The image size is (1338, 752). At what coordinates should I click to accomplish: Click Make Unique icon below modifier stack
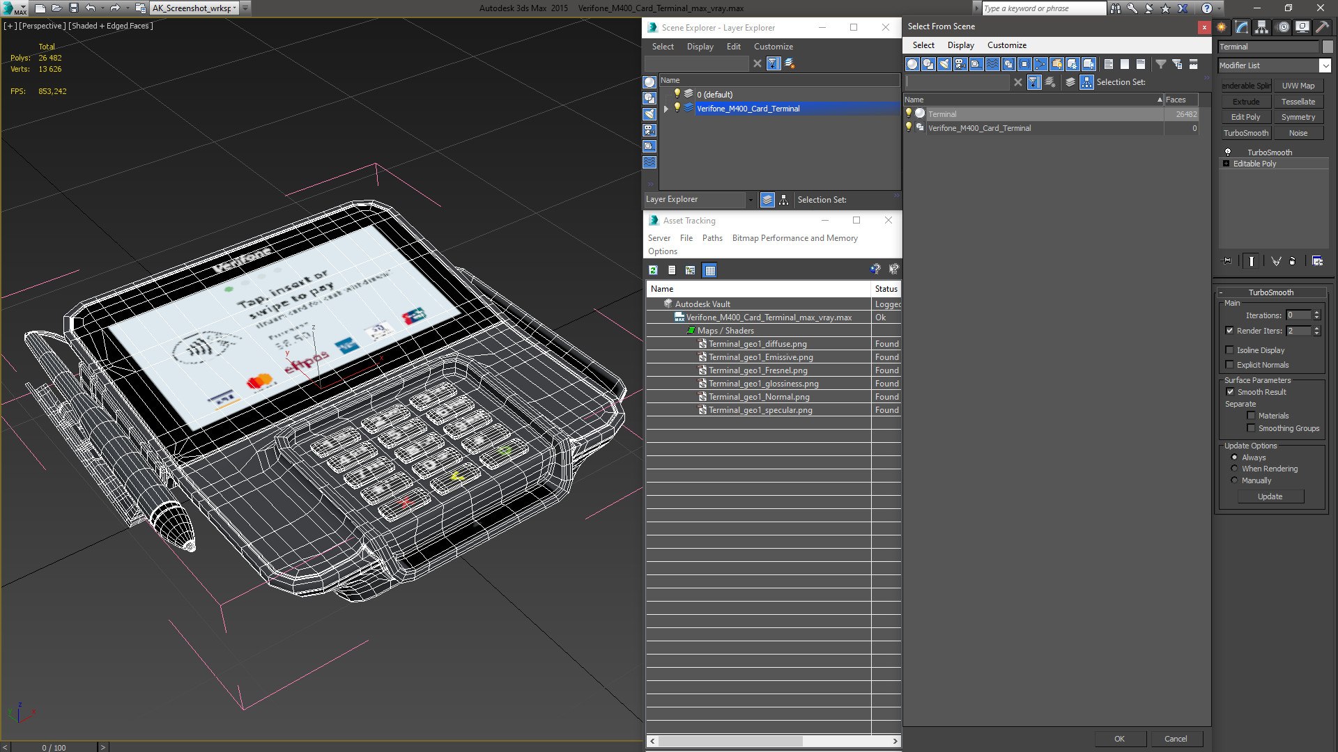[x=1276, y=261]
